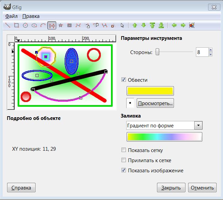Screen dimensions: 223x200
Task: Open the Заливка fill type dropdown
Action: [x=164, y=126]
